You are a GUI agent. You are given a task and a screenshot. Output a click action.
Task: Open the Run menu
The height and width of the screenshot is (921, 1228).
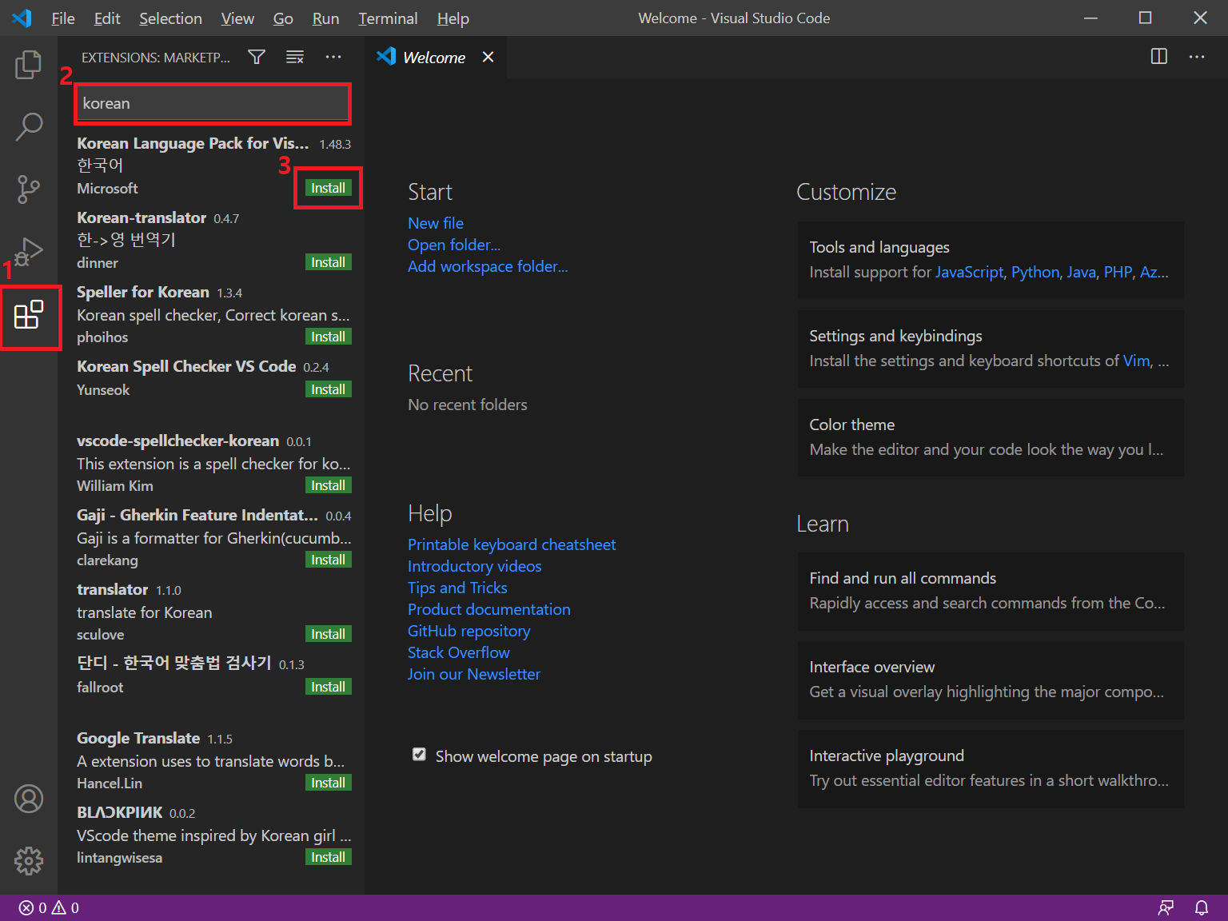[x=325, y=18]
